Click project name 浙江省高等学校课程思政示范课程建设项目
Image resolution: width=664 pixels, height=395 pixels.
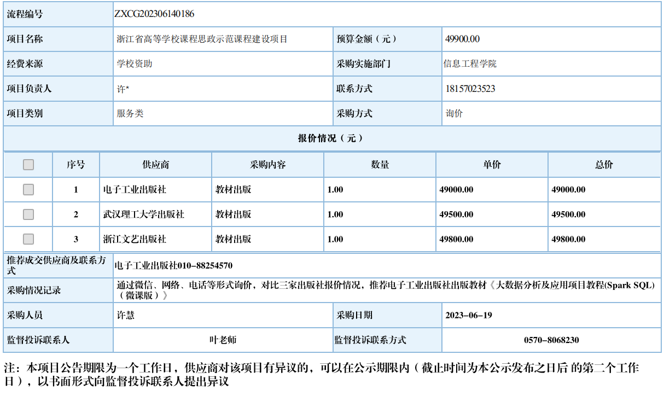202,39
